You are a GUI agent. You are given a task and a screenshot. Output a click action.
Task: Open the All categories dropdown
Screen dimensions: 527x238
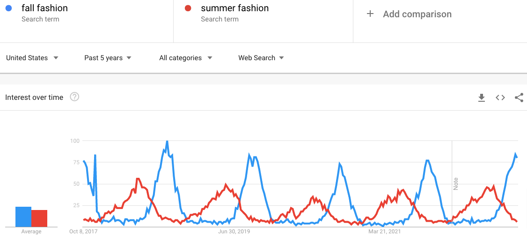click(x=185, y=58)
